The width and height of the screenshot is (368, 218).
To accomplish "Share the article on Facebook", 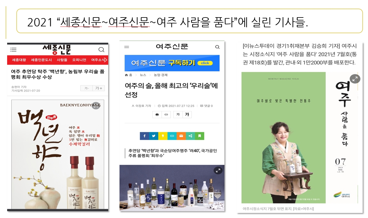I will click(144, 136).
